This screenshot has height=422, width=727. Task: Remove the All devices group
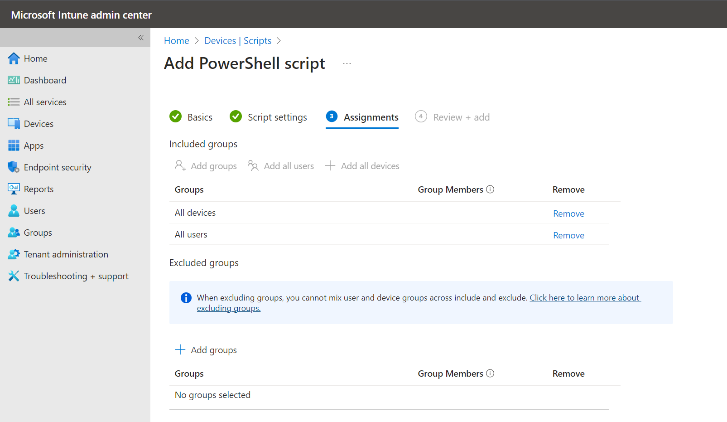(x=568, y=213)
